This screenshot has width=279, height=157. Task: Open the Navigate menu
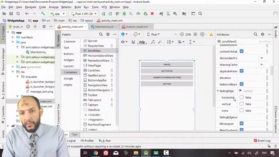click(x=31, y=7)
